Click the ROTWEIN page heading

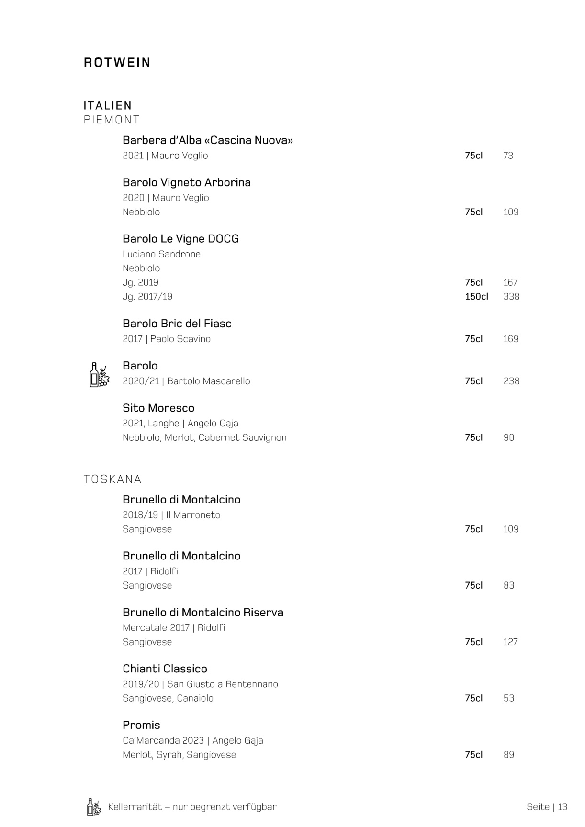(x=117, y=63)
